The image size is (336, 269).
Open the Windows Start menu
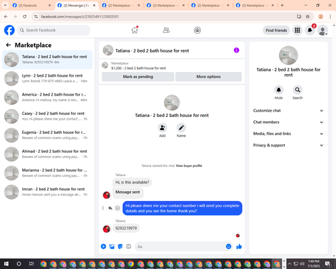(x=6, y=264)
